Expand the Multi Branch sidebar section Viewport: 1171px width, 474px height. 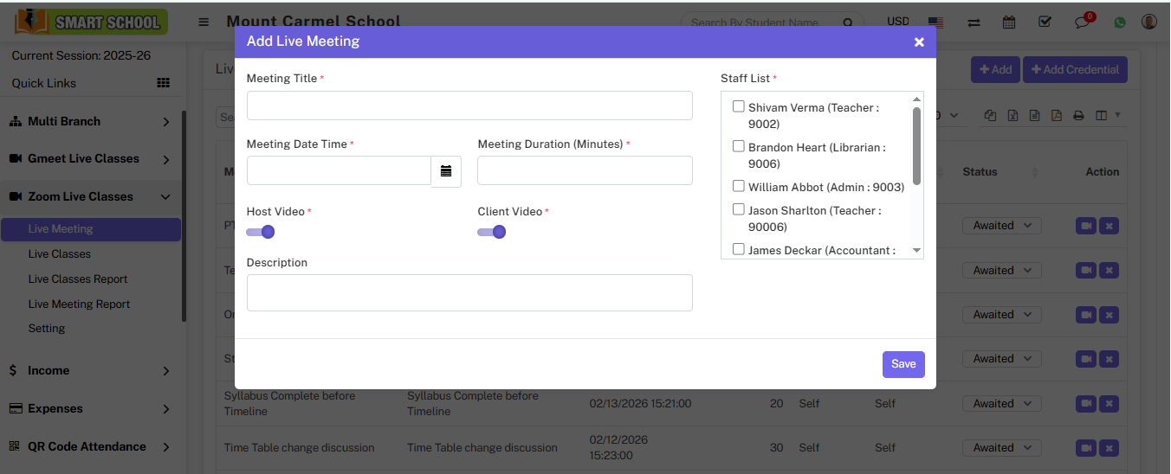pyautogui.click(x=91, y=121)
